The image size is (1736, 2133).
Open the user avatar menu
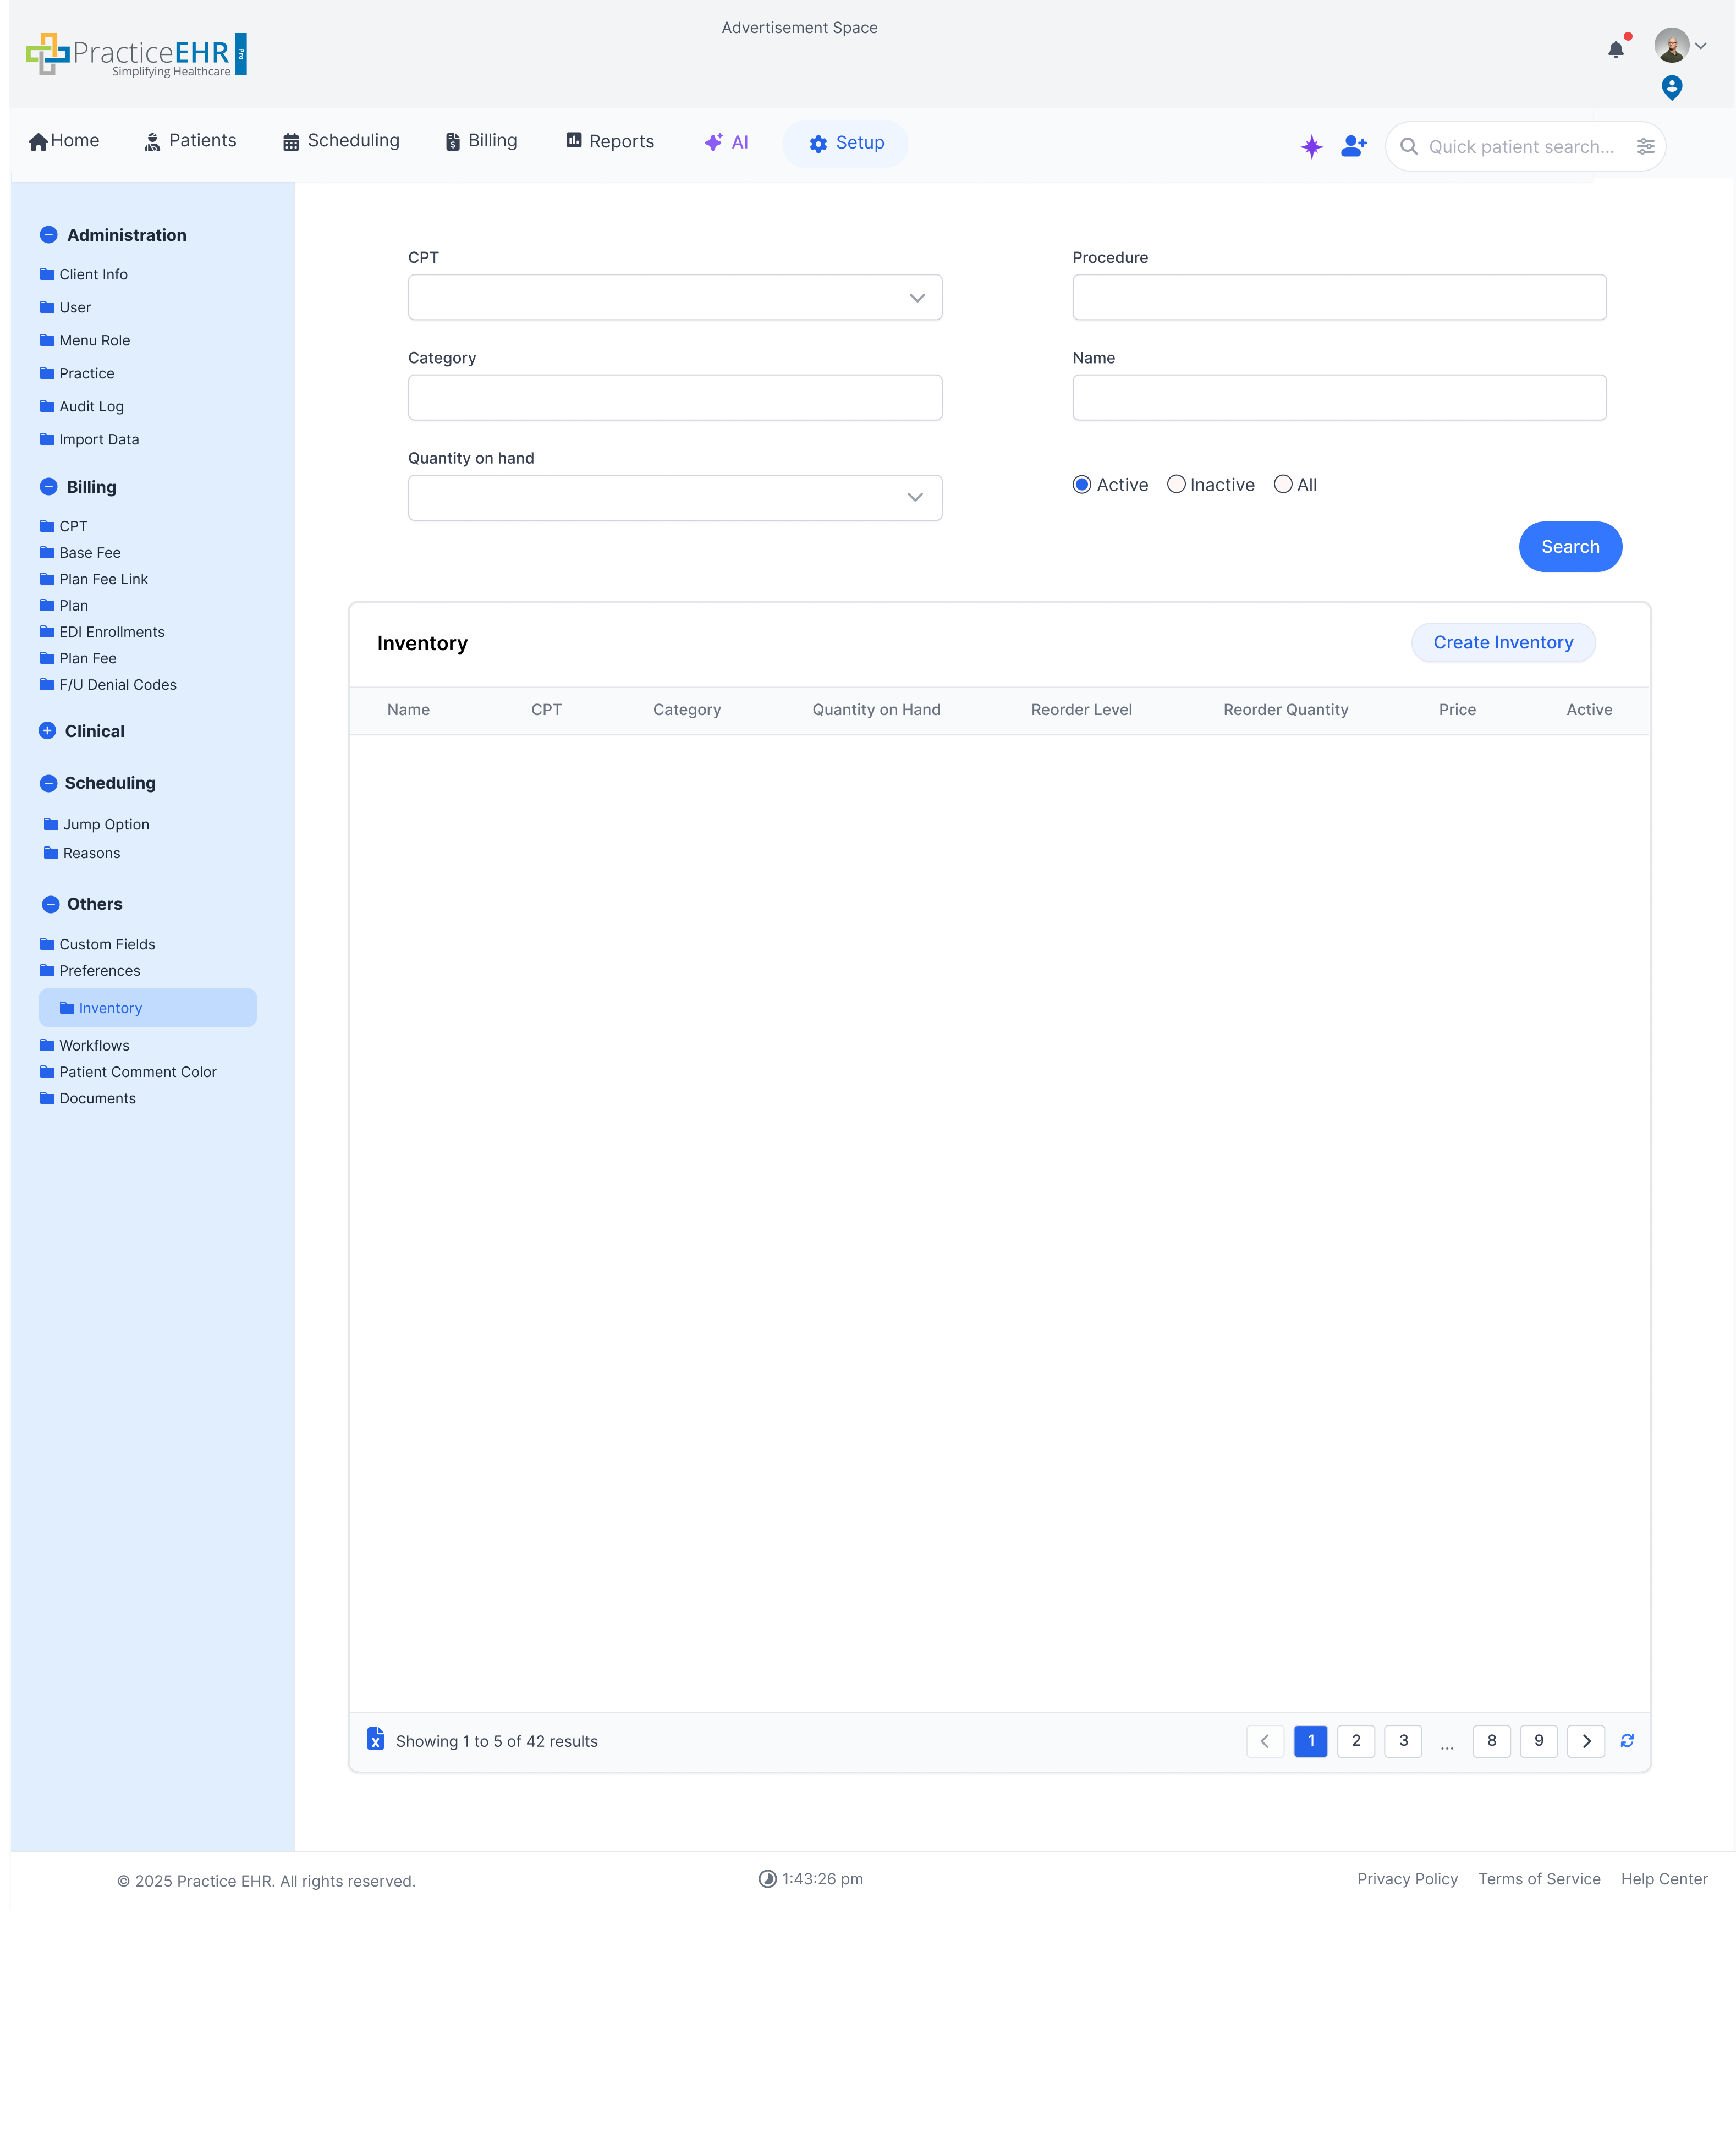[1671, 45]
